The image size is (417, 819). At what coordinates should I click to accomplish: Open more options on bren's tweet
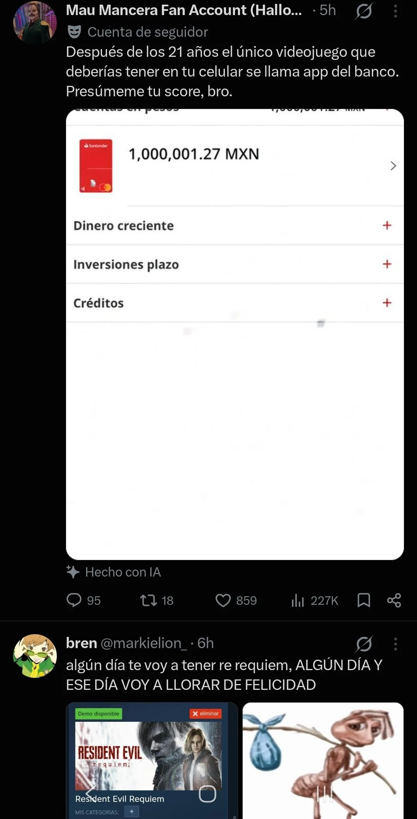[395, 644]
